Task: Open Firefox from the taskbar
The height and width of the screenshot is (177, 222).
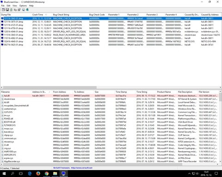Action: (38, 173)
